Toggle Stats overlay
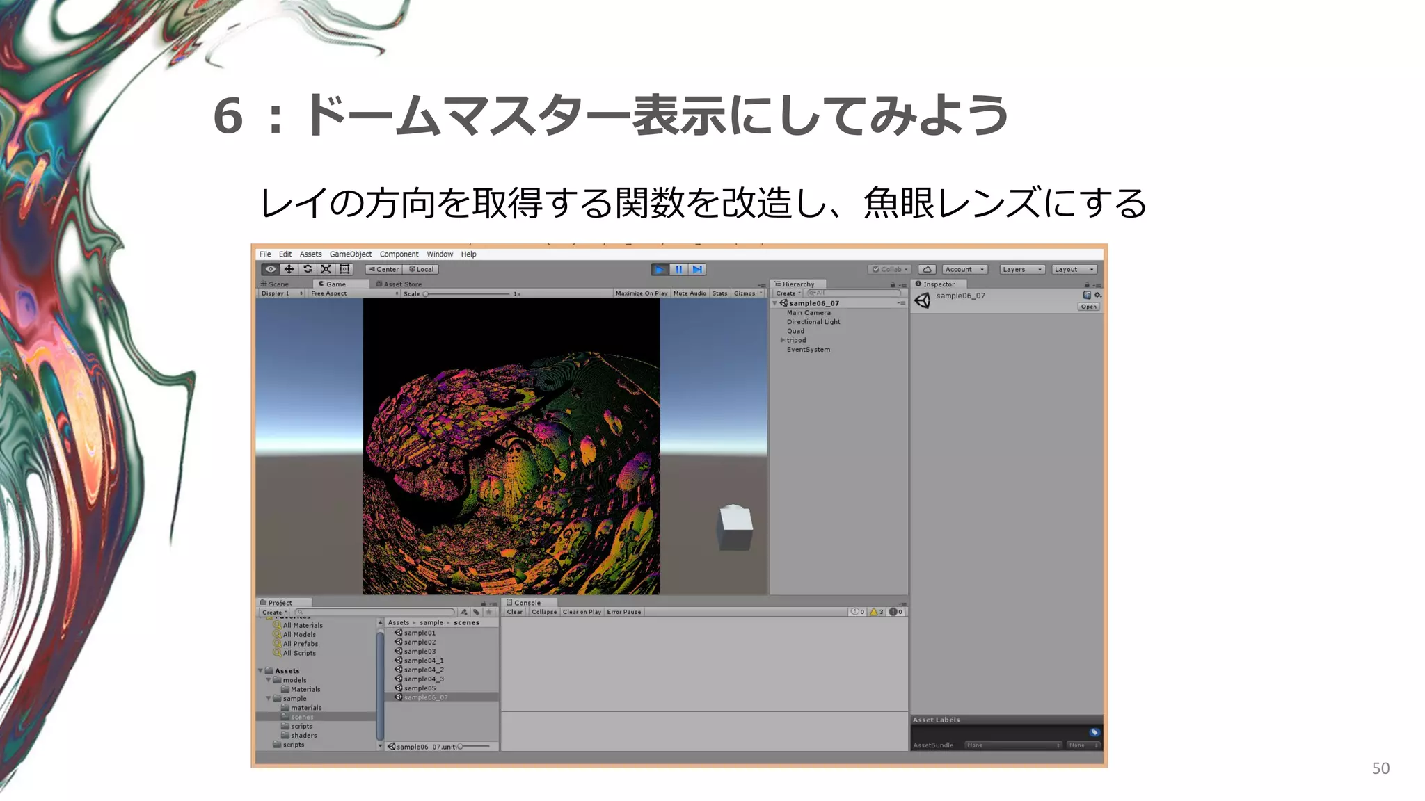The height and width of the screenshot is (801, 1425). click(719, 293)
